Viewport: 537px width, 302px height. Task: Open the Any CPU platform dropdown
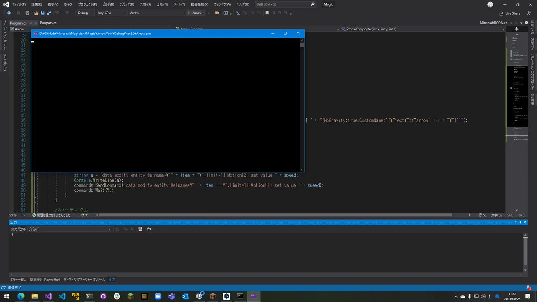(112, 13)
